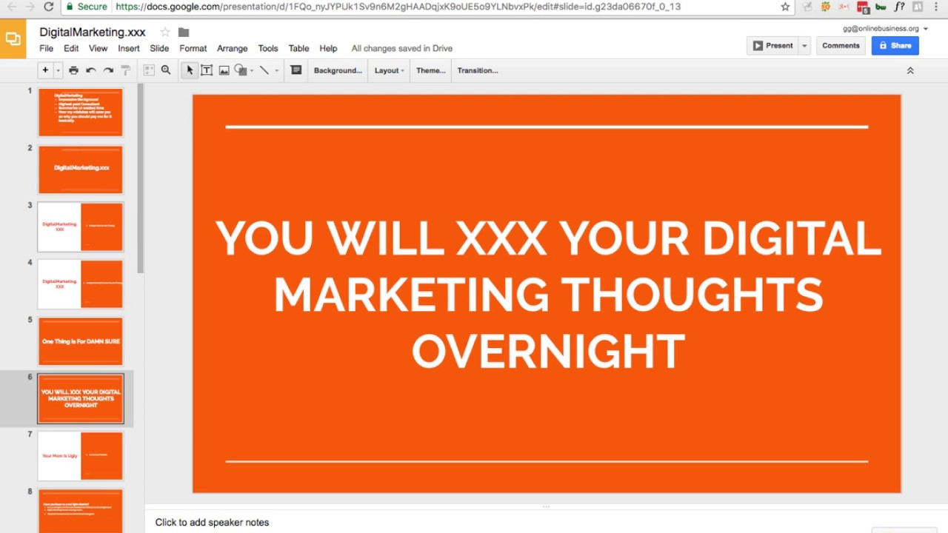Click the browser address bar URL
This screenshot has height=533, width=948.
coord(398,7)
